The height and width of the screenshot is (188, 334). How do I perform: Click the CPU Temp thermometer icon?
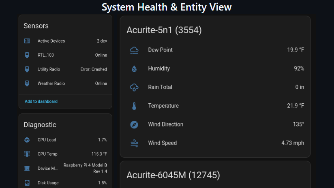pyautogui.click(x=27, y=154)
